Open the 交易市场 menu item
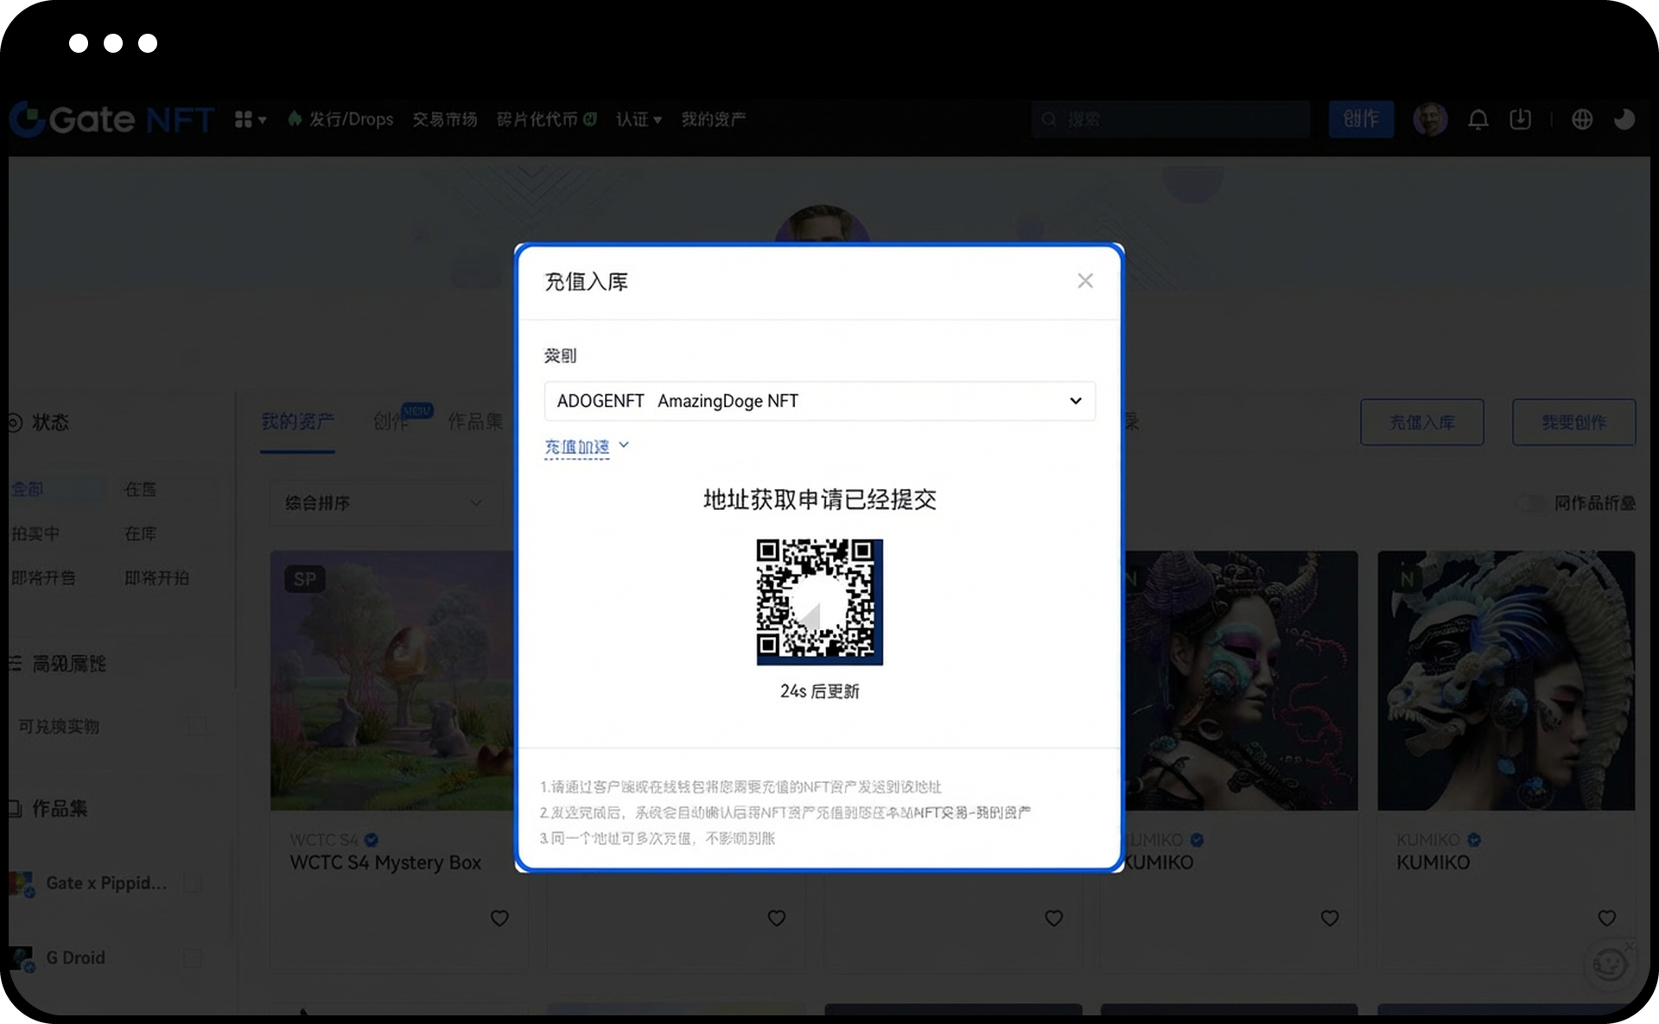 click(445, 118)
